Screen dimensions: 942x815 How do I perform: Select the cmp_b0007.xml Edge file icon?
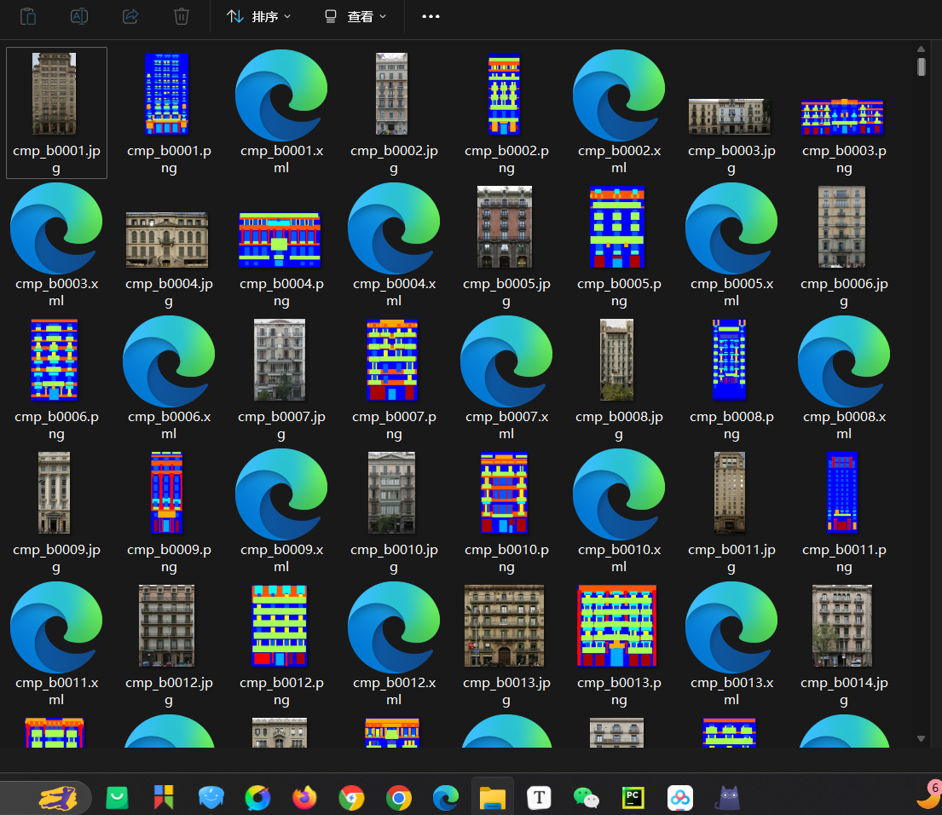coord(506,361)
